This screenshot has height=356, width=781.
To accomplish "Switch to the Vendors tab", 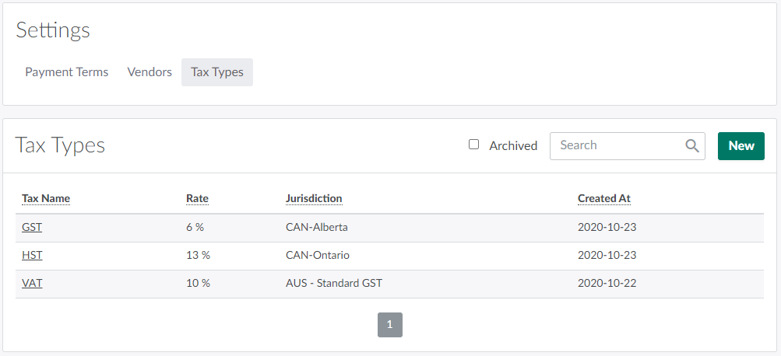I will (x=150, y=72).
